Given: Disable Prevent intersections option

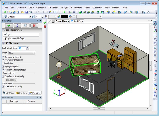Looking at the screenshot, I should 3,60.
